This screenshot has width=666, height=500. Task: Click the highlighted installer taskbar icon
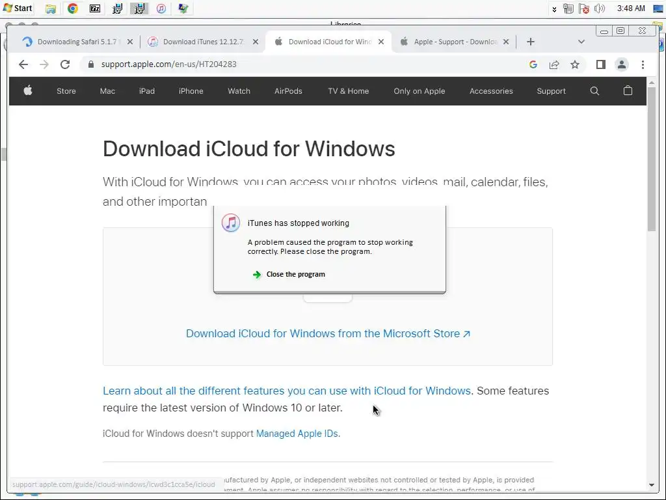139,8
